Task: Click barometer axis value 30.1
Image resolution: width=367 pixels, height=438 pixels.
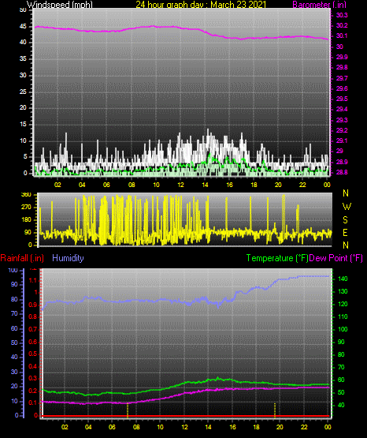Action: coord(342,36)
